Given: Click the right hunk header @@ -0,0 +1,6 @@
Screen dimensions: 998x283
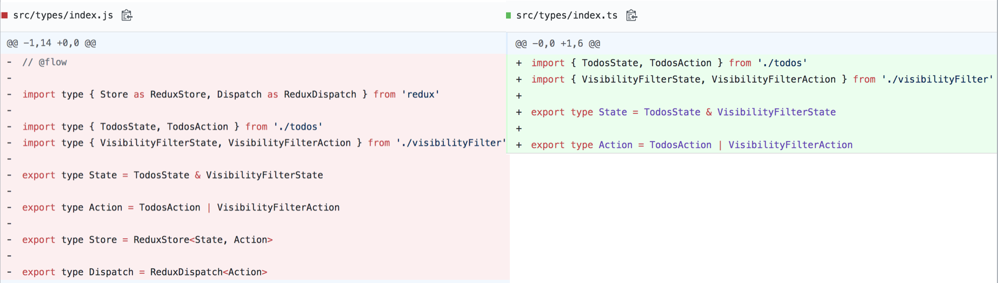Looking at the screenshot, I should click(x=557, y=44).
